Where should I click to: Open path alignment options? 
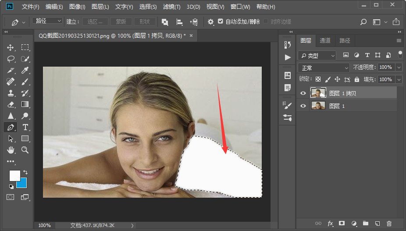tap(179, 22)
